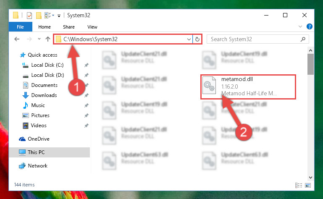
Task: Unpin Local Disk (C:) from Quick access
Action: click(x=86, y=65)
